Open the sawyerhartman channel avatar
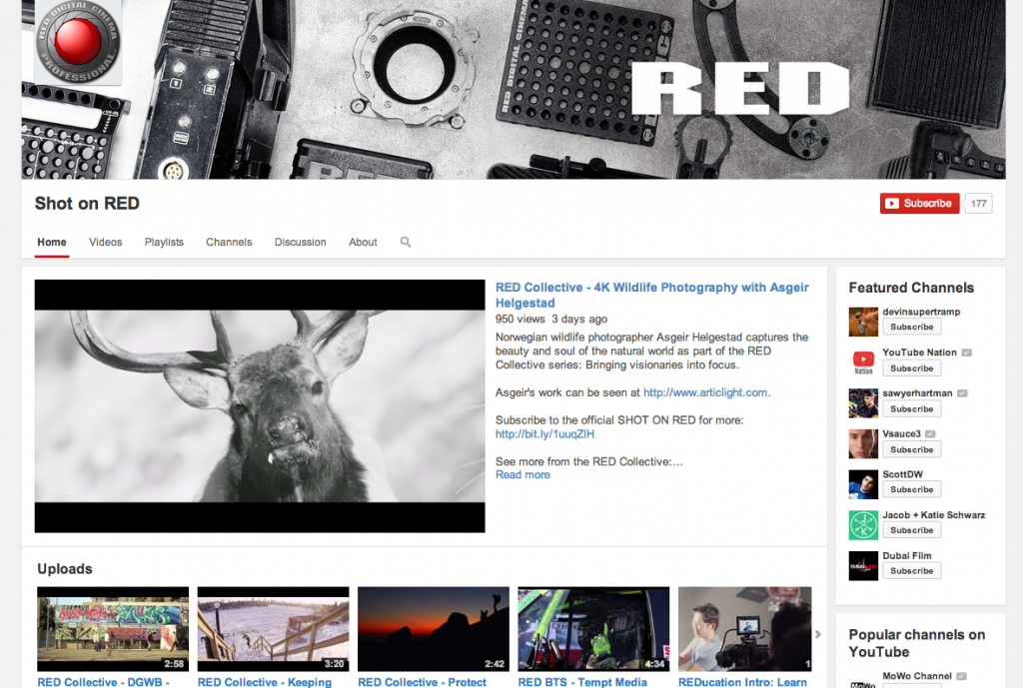 pyautogui.click(x=862, y=403)
